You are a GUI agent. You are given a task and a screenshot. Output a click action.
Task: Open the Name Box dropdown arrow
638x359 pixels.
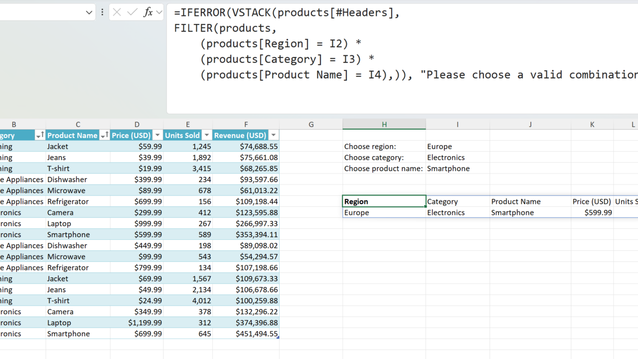(x=89, y=12)
